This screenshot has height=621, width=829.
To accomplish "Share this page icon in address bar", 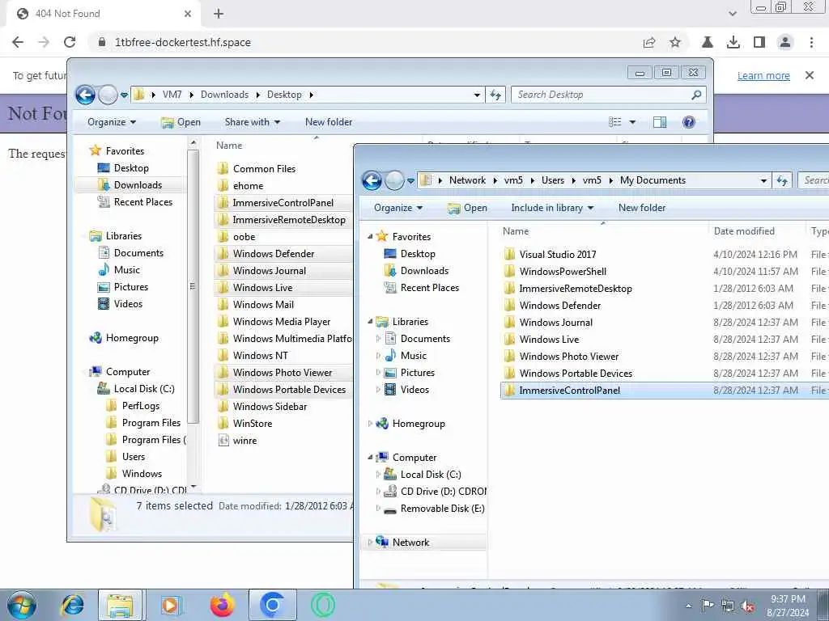I will coord(649,42).
